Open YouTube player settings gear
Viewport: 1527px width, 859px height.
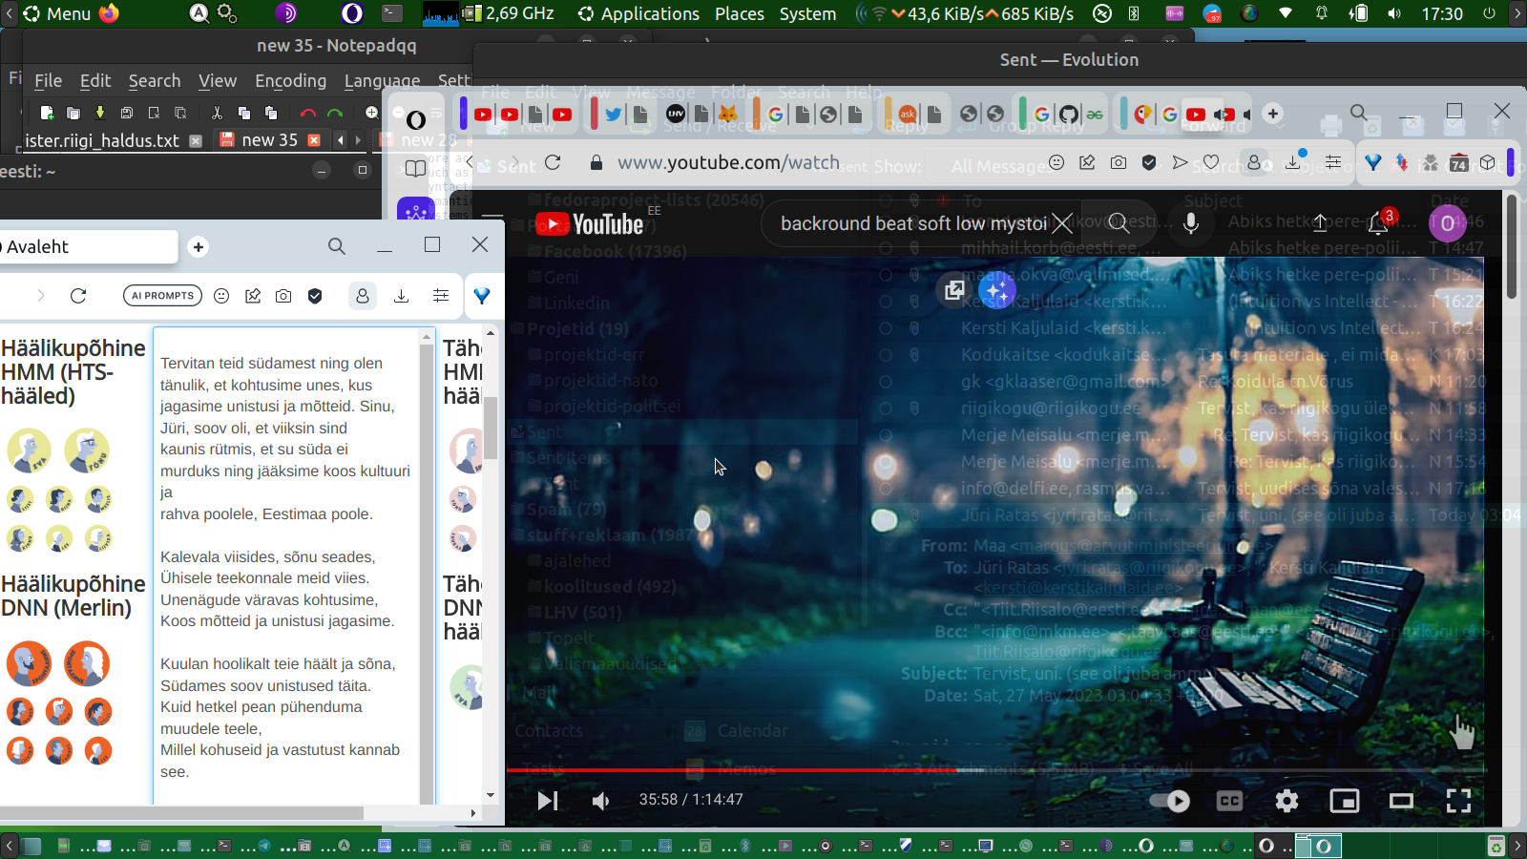[1286, 801]
